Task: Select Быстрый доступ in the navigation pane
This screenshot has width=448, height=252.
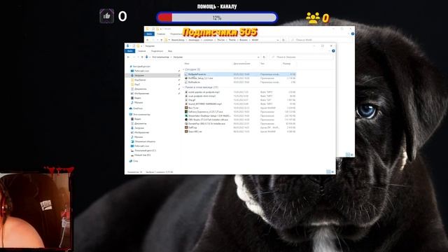Action: click(141, 66)
